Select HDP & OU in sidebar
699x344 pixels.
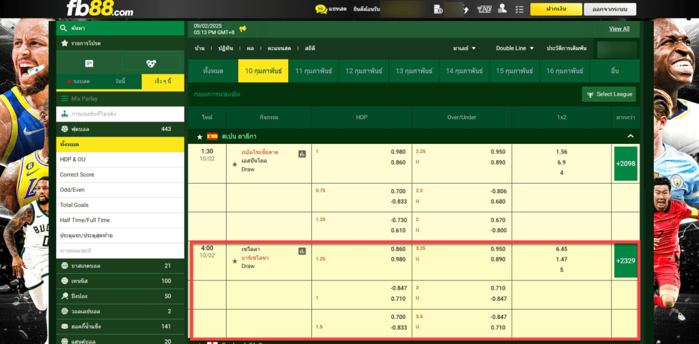[120, 160]
